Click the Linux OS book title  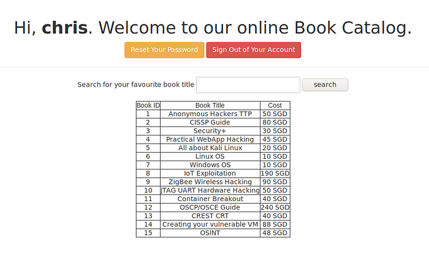point(210,157)
